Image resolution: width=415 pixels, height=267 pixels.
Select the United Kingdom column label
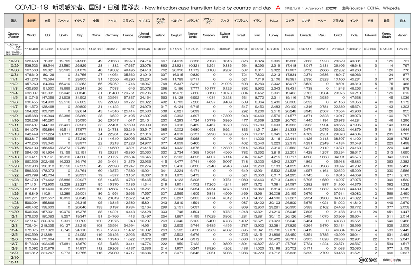coord(144,35)
